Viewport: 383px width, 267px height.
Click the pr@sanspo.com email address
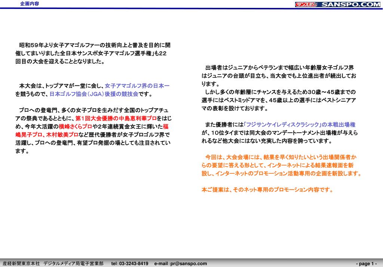pyautogui.click(x=189, y=264)
